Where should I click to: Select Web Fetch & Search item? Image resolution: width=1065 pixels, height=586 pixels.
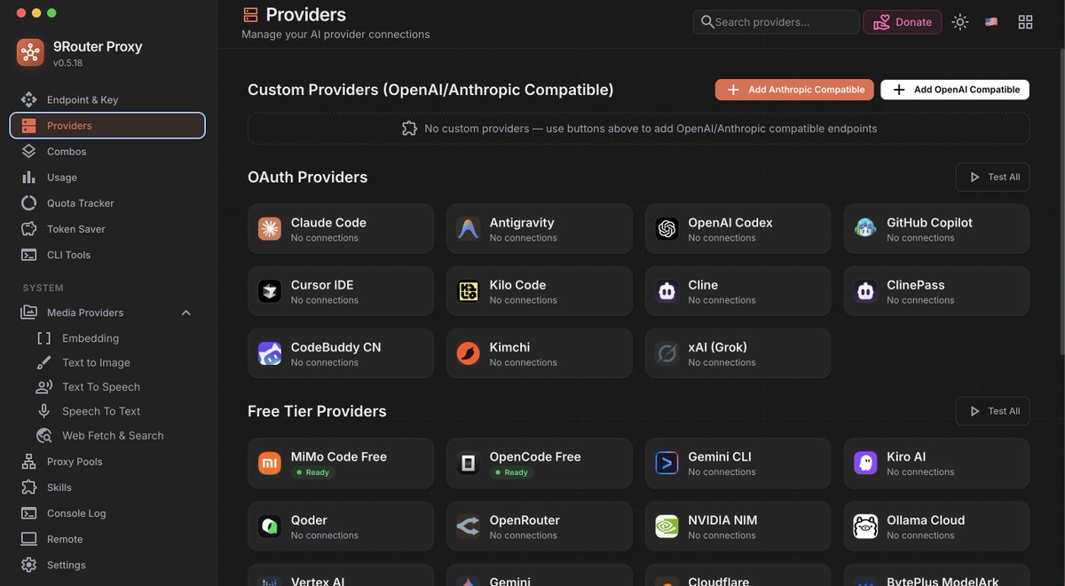pyautogui.click(x=115, y=435)
